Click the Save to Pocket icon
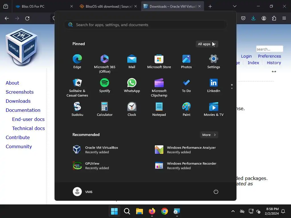 (243, 18)
